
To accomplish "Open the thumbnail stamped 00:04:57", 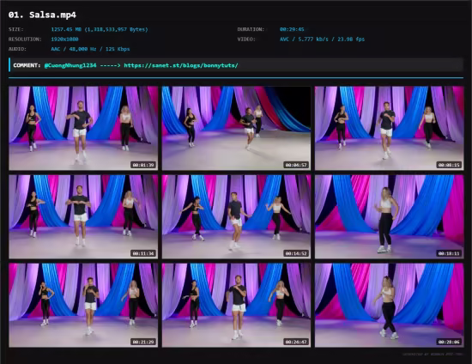I will pos(236,128).
